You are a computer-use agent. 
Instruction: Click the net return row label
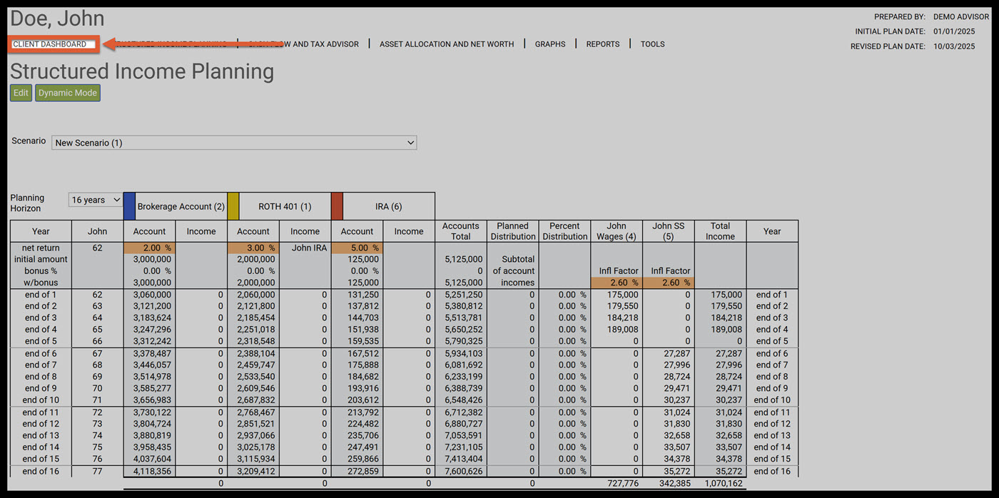click(x=41, y=248)
